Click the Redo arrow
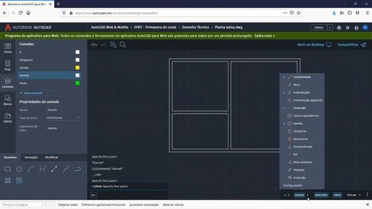Viewport: 372px width, 209px height. (103, 45)
